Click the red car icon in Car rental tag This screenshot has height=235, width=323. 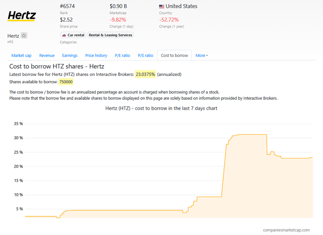[64, 35]
